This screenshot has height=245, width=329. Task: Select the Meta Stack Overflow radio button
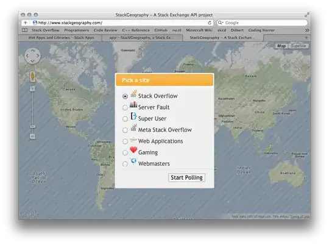click(125, 130)
